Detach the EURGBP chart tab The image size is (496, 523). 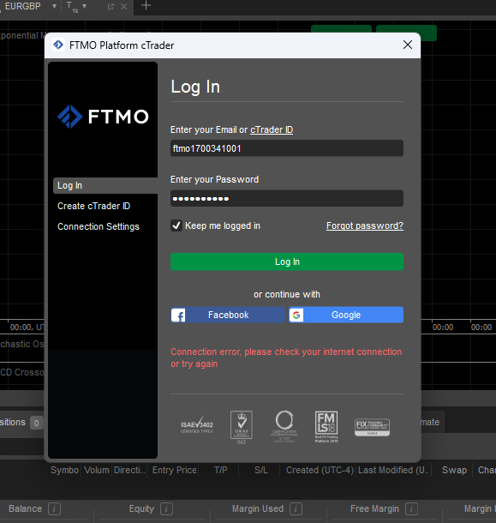tap(111, 6)
